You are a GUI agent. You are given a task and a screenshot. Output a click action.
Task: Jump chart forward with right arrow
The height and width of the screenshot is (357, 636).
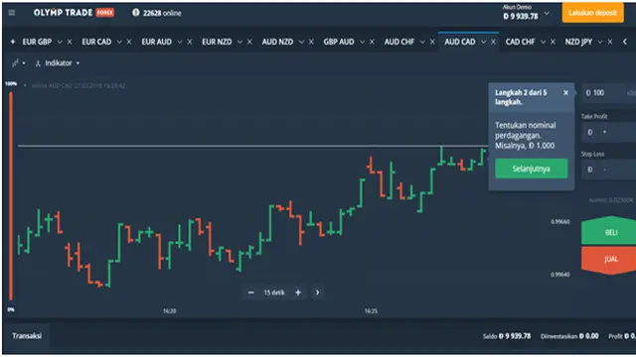click(318, 293)
